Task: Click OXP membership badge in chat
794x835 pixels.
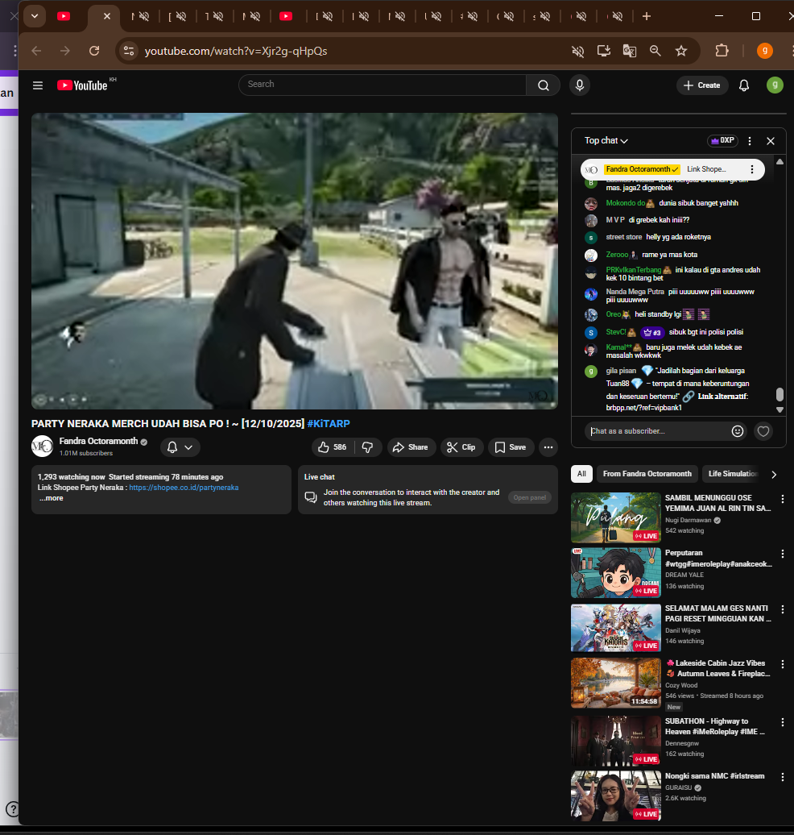Action: (x=722, y=140)
